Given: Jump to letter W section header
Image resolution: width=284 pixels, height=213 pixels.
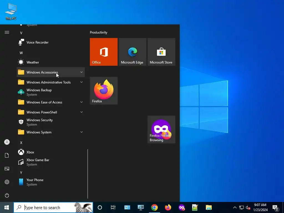Looking at the screenshot, I should 21,53.
